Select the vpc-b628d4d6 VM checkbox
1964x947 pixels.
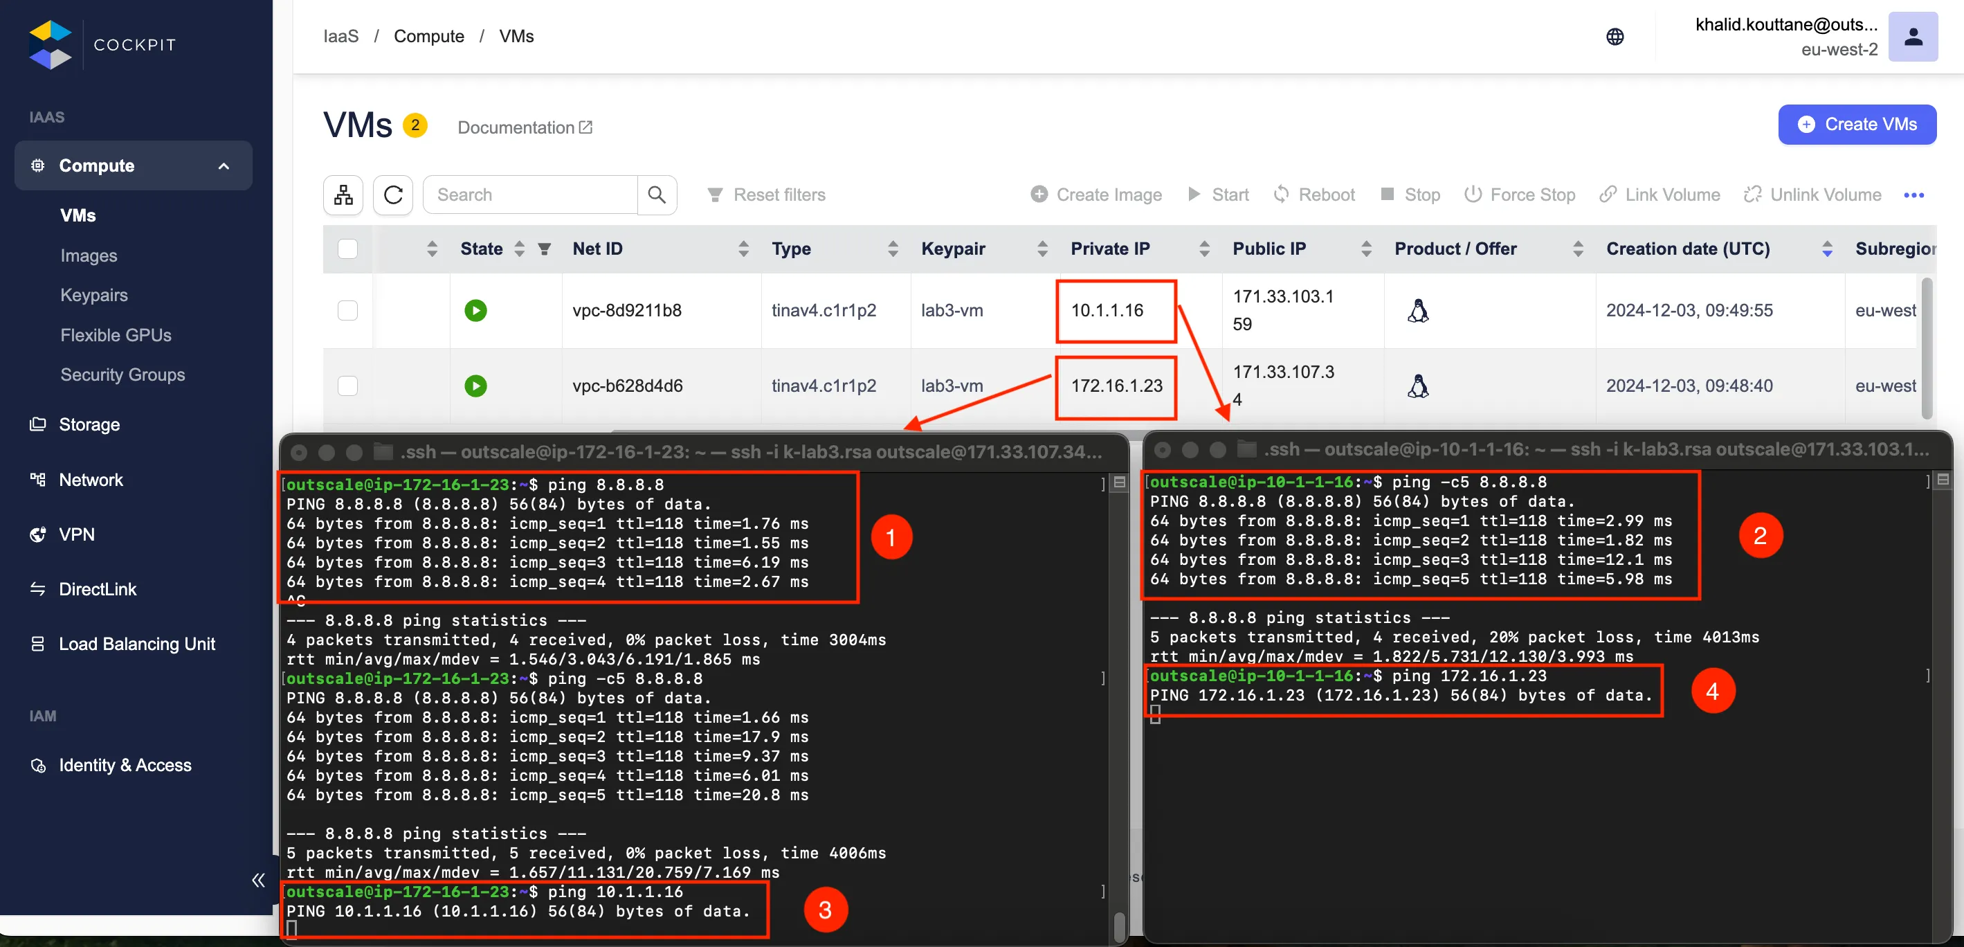[347, 386]
